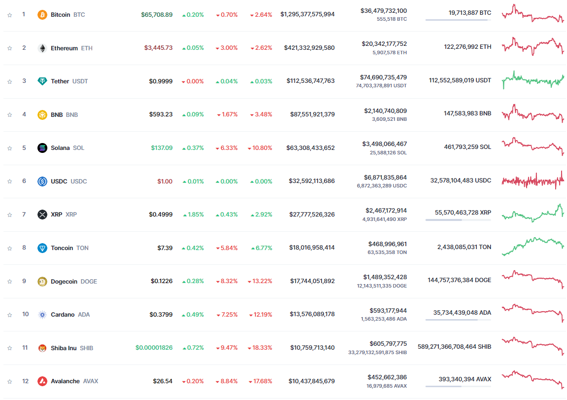This screenshot has height=400, width=567.
Task: Click Avalanche 24h change 8.84%
Action: 227,381
